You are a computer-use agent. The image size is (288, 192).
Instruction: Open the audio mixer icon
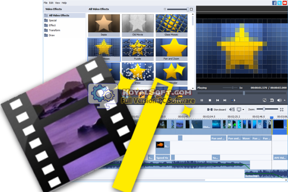(x=232, y=110)
